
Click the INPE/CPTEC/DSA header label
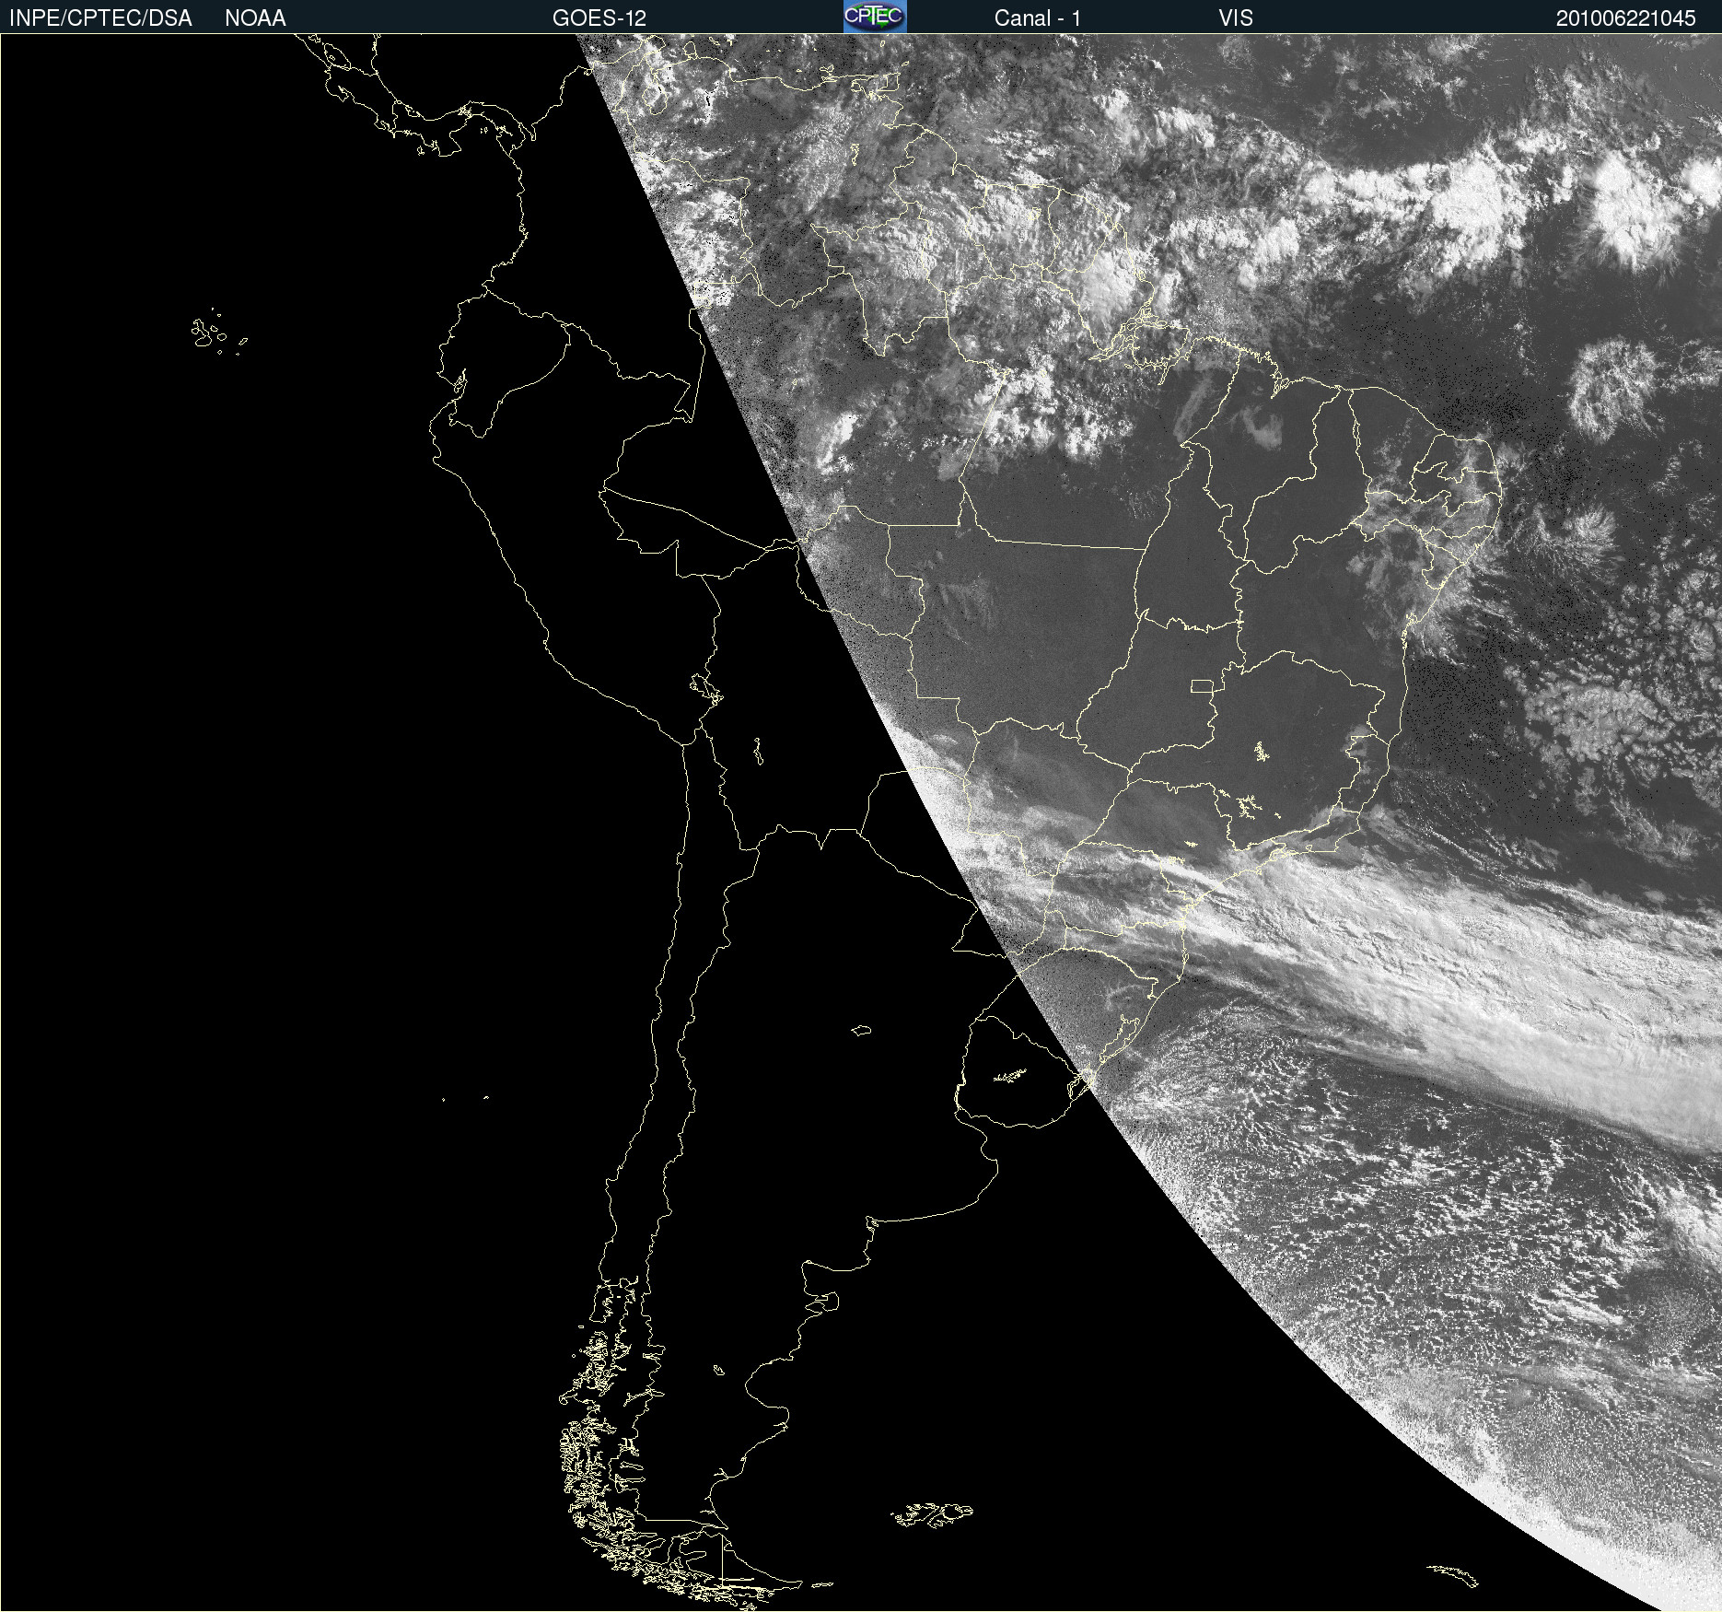100,18
